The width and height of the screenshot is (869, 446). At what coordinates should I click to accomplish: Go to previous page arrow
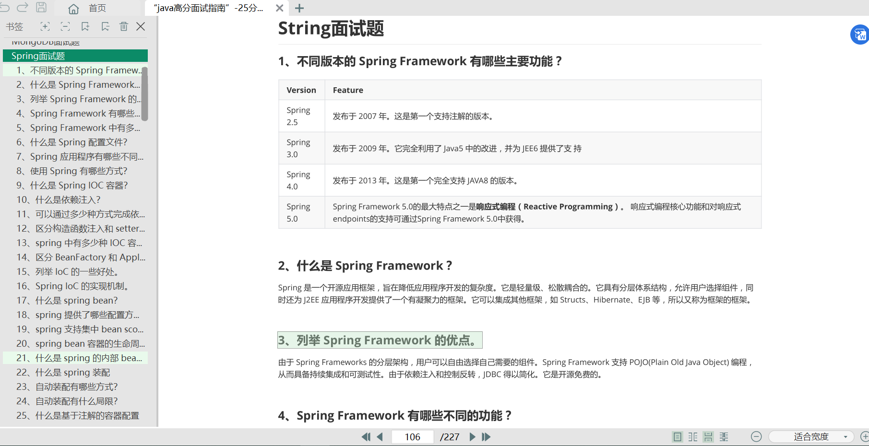pos(380,437)
